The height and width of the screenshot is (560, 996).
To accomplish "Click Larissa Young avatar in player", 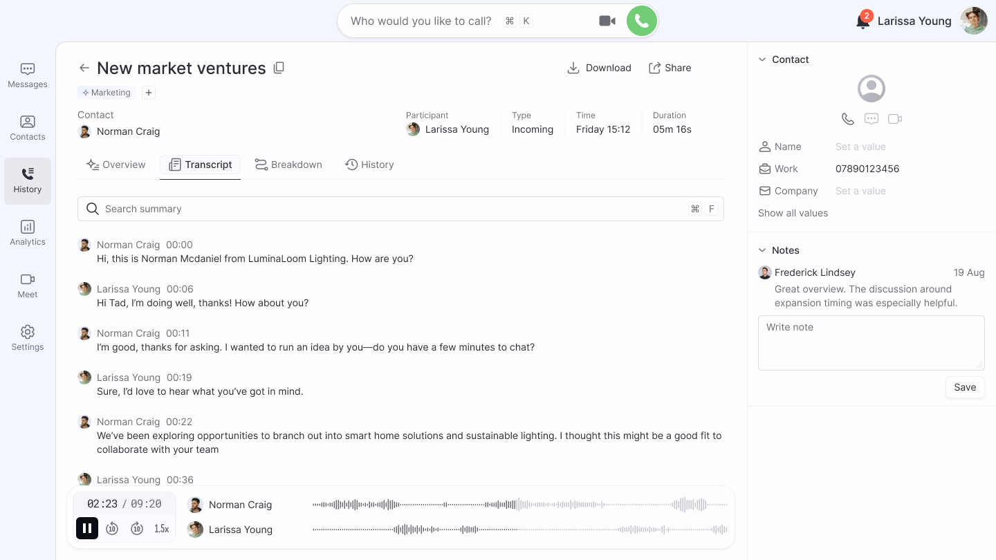I will [195, 530].
